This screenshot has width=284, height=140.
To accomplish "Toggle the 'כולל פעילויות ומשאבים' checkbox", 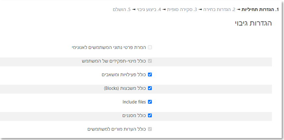I will (x=150, y=75).
